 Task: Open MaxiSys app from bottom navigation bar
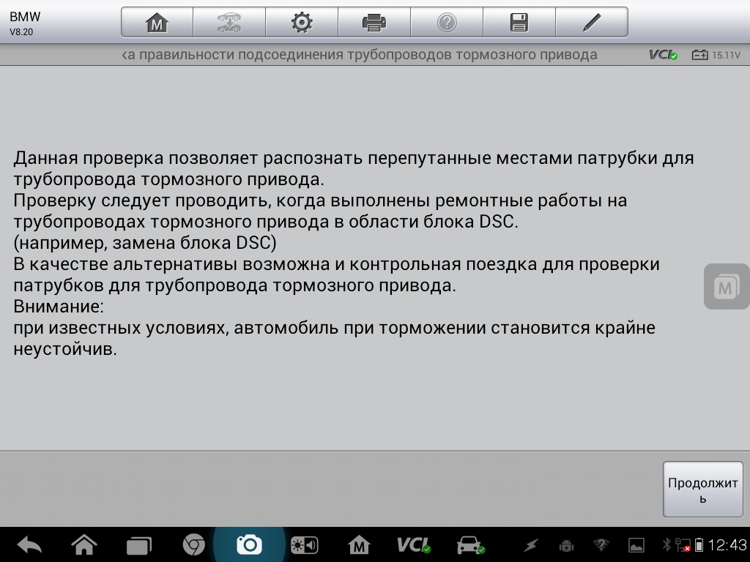click(359, 545)
